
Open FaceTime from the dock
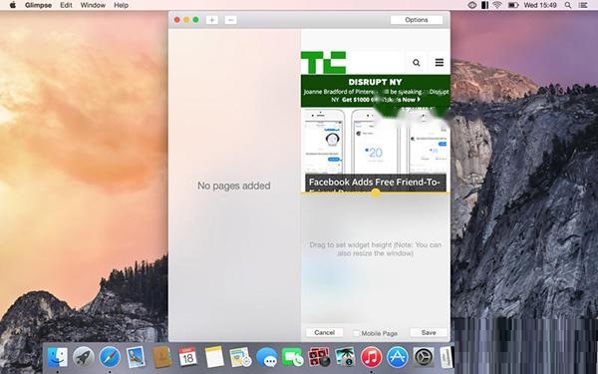point(292,357)
